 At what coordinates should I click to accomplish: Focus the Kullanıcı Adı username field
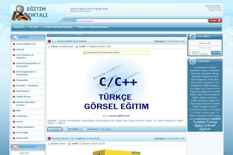(x=205, y=43)
